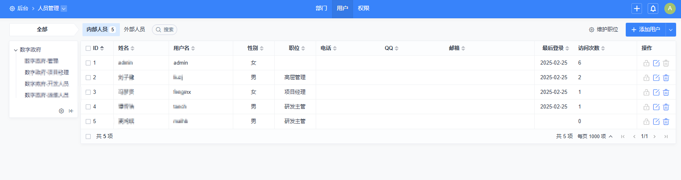Toggle the footer checkbox beside 共 5 项
This screenshot has width=681, height=180.
coord(88,137)
